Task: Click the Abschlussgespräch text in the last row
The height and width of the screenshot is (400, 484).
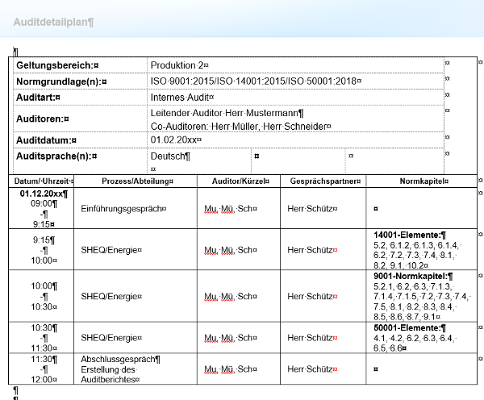Action: (121, 359)
